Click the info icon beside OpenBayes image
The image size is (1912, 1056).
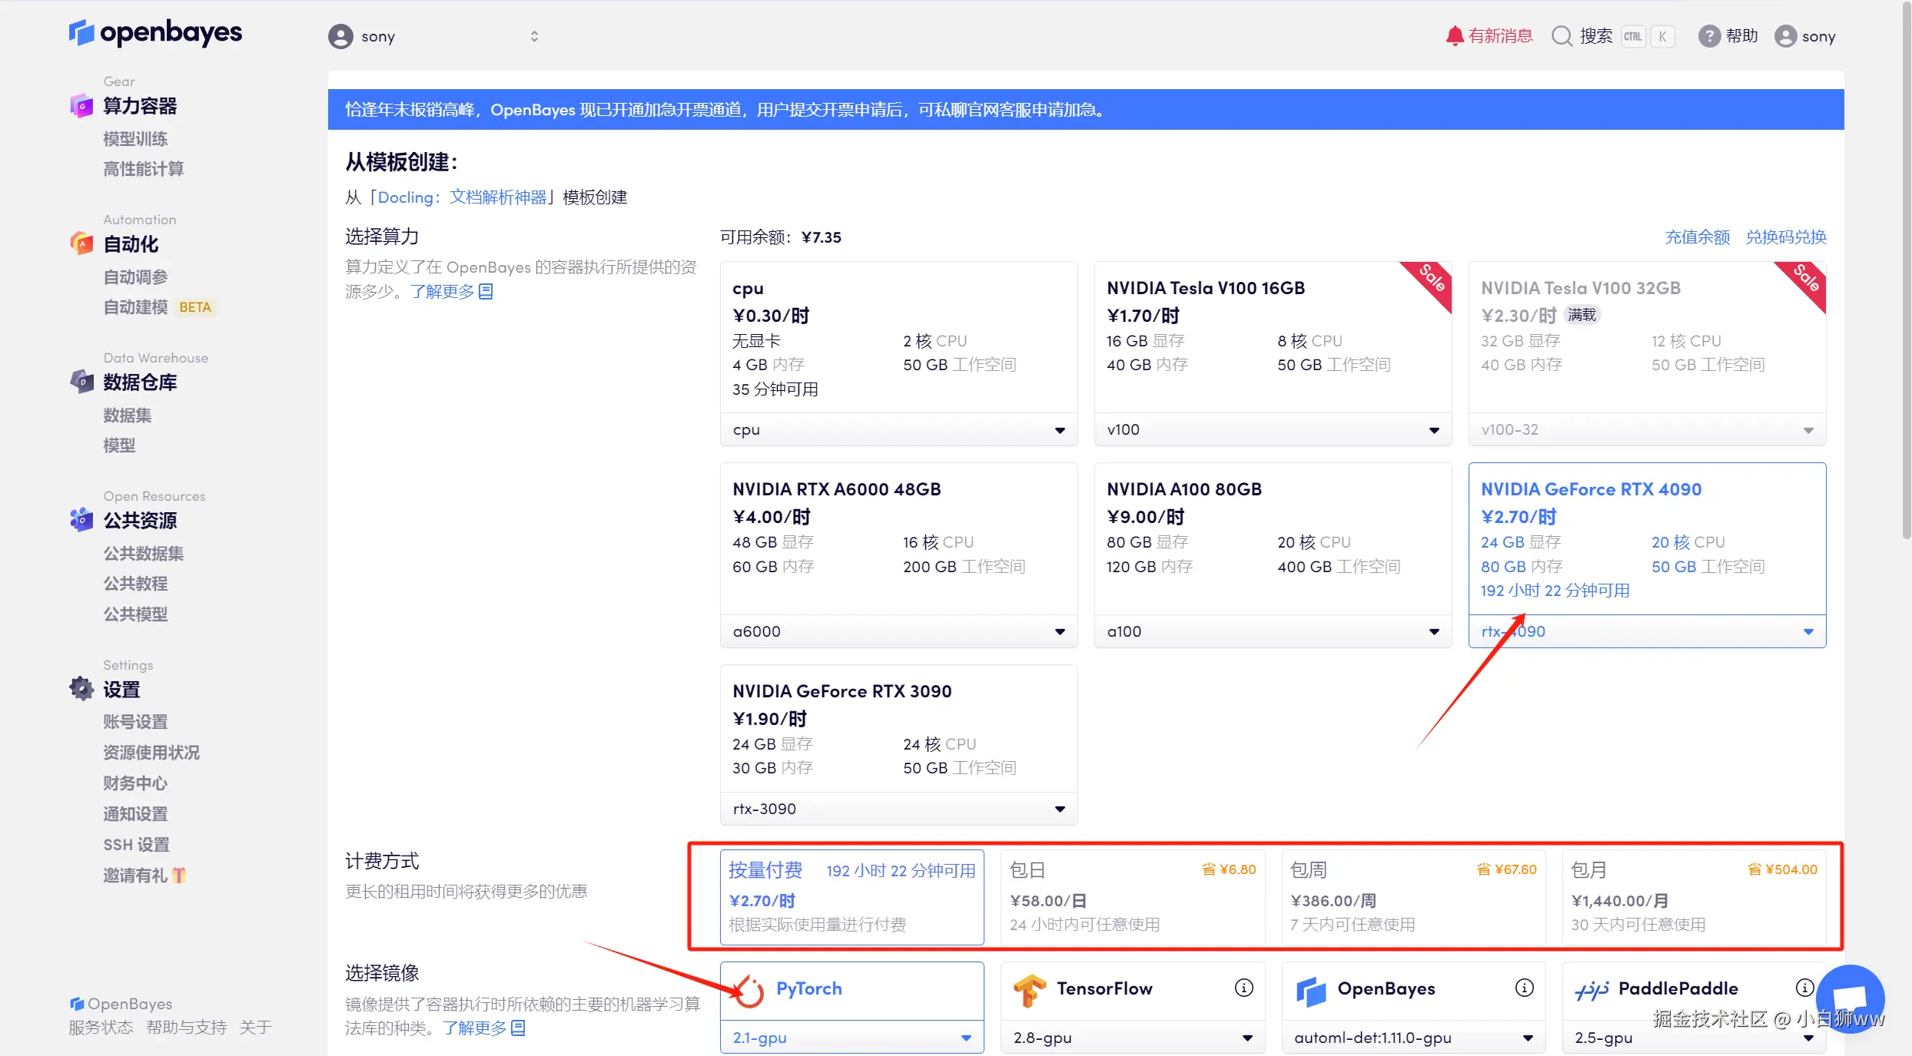click(1524, 988)
